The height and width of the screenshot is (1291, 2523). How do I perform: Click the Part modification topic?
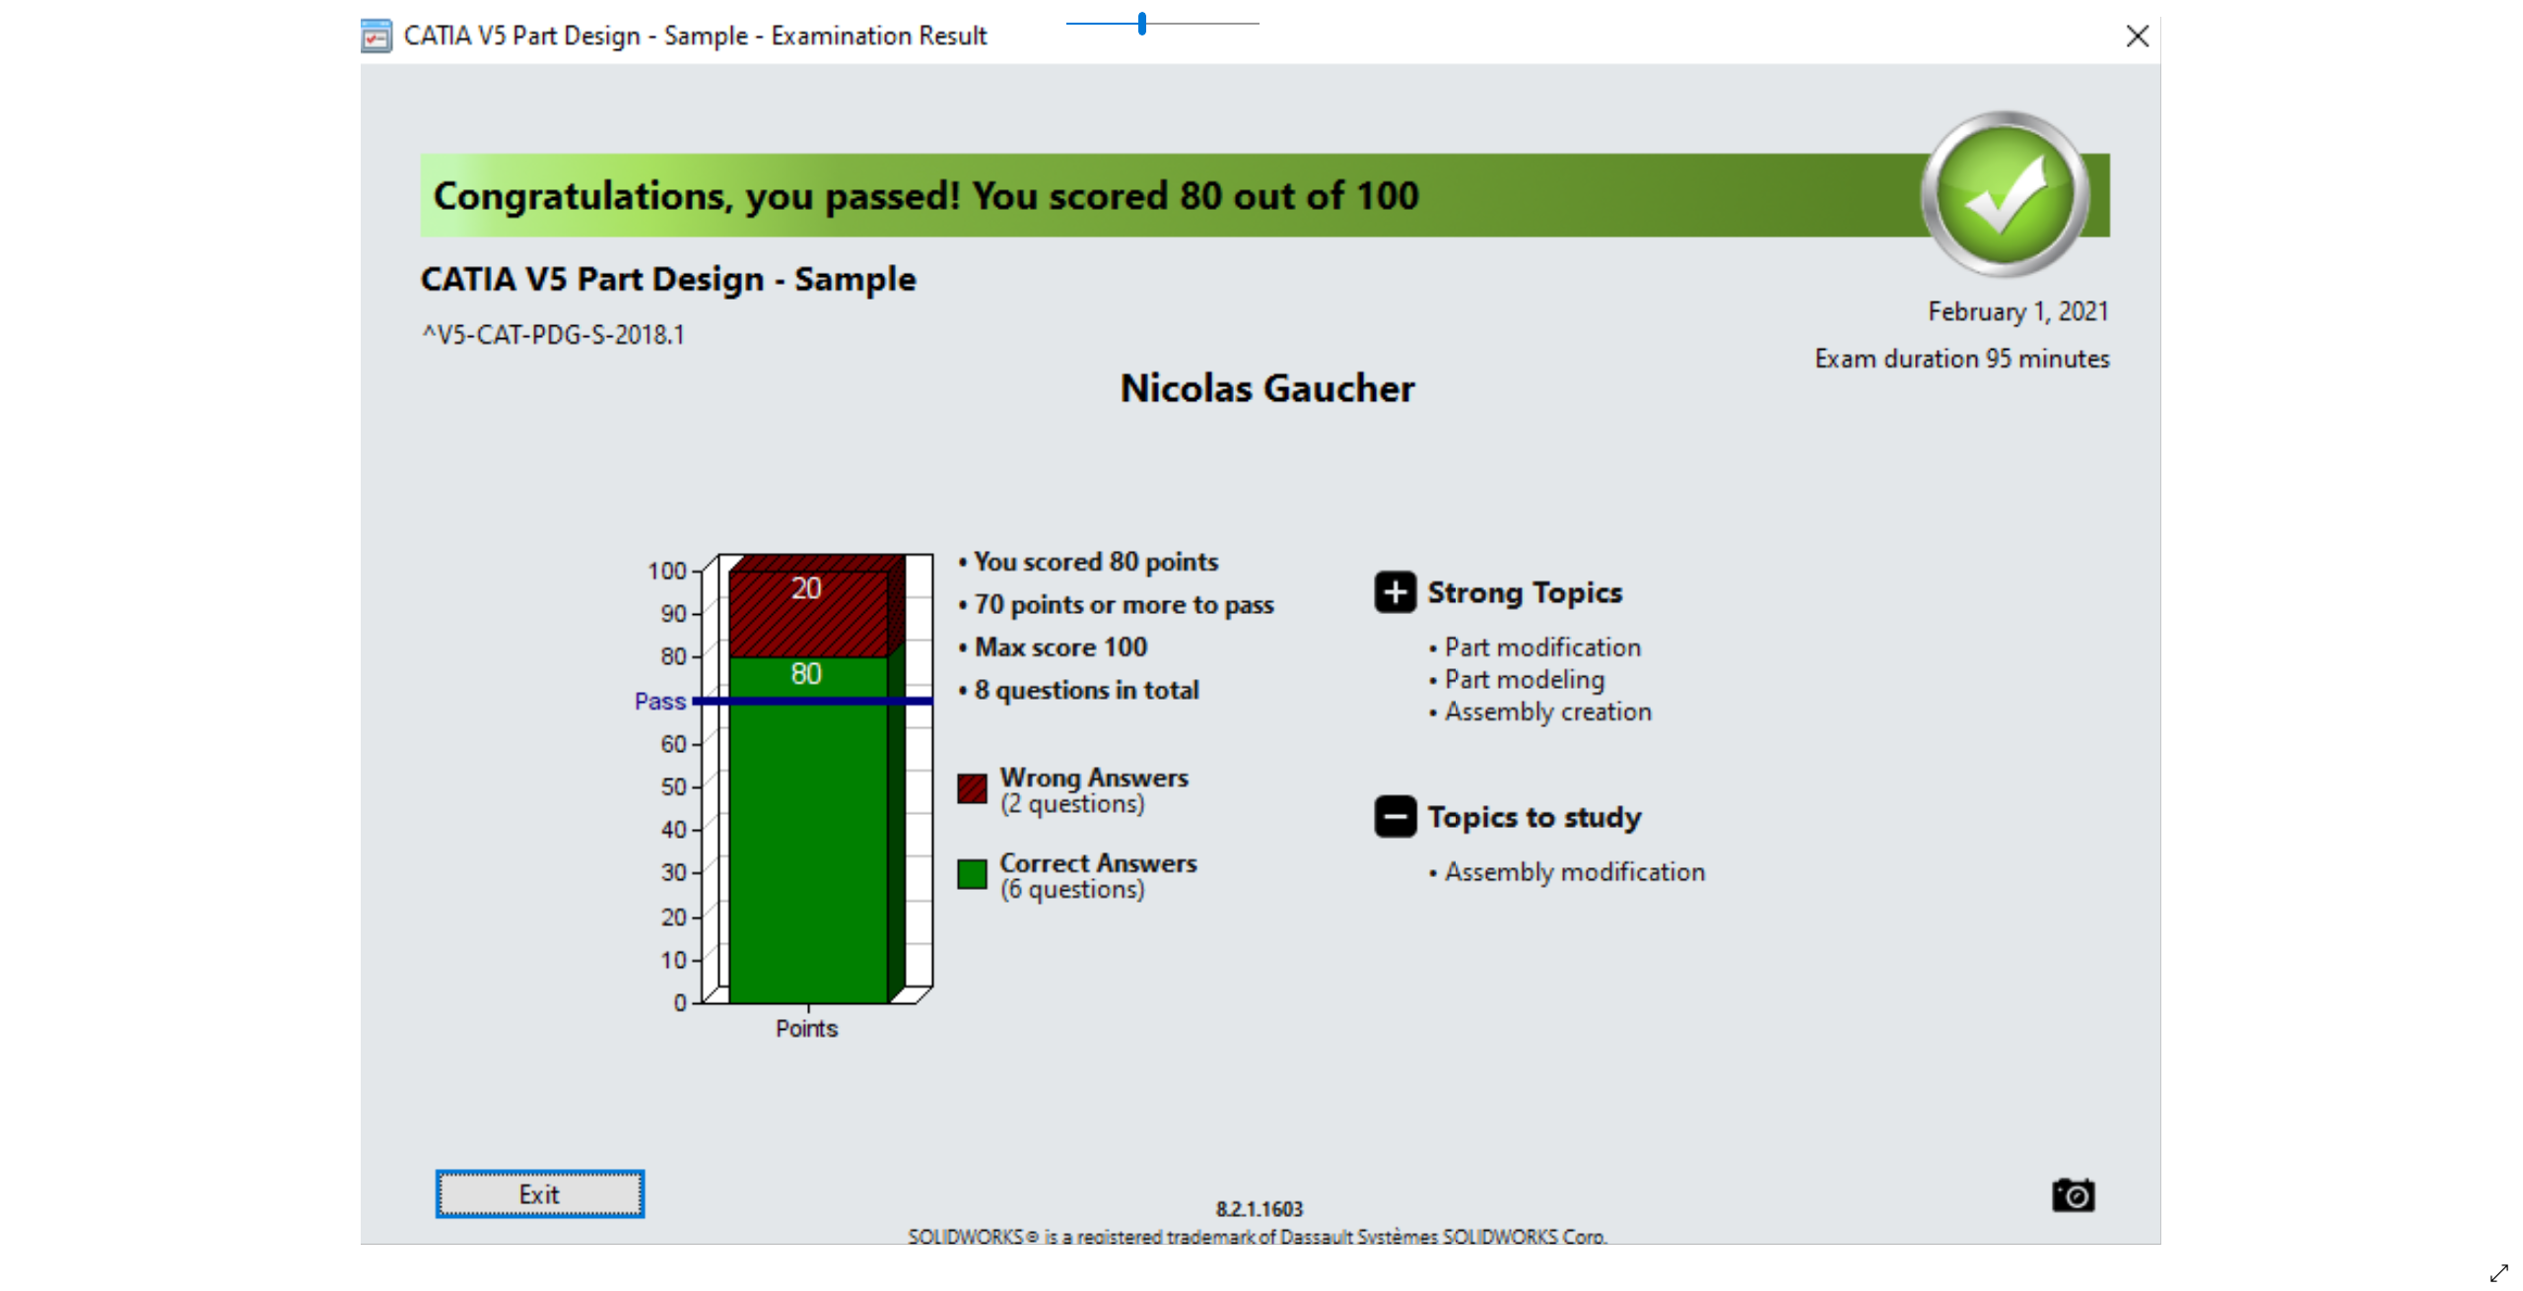1541,647
